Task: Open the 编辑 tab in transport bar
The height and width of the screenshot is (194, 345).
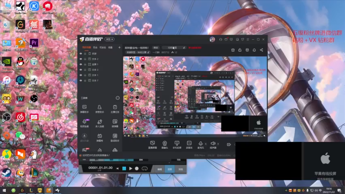Action: [x=160, y=169]
